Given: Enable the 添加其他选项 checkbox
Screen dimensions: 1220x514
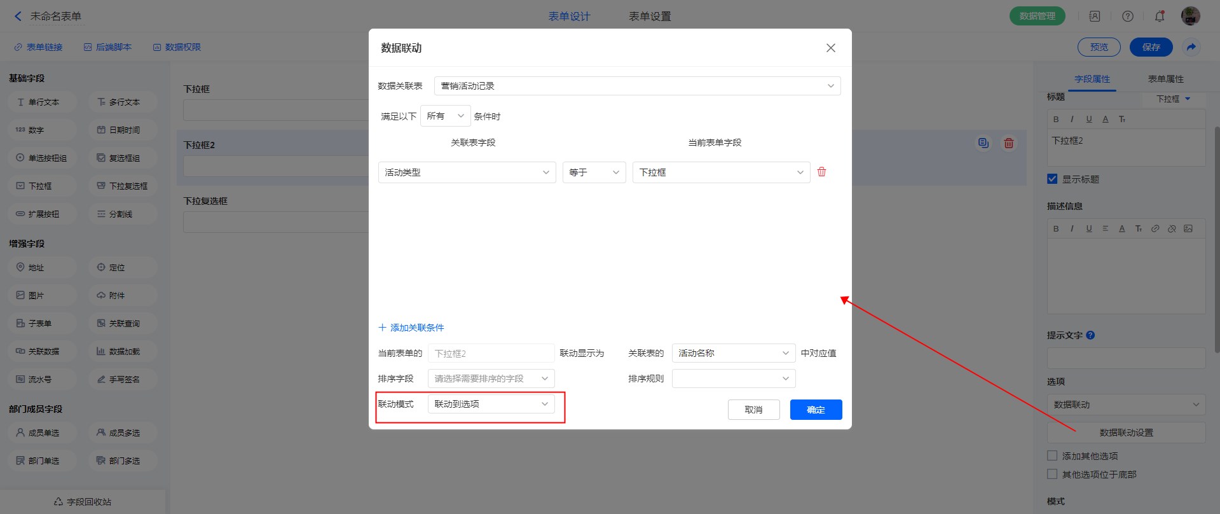Looking at the screenshot, I should tap(1052, 455).
